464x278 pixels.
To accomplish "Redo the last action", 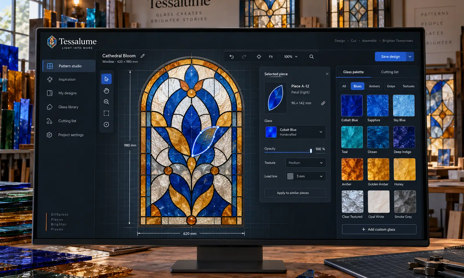I will (x=244, y=57).
